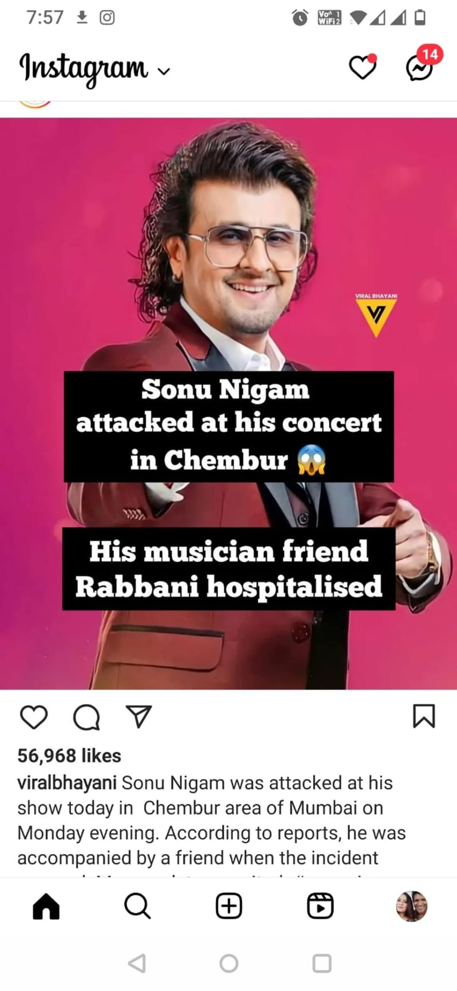Open the poster's story ring avatar
The width and height of the screenshot is (457, 991).
(x=35, y=104)
